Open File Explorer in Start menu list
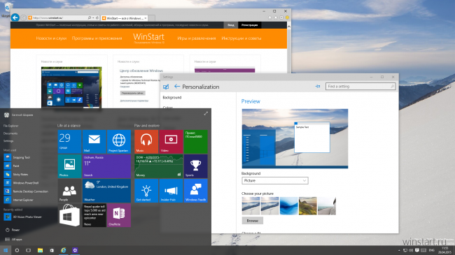455x255 pixels. coord(11,126)
